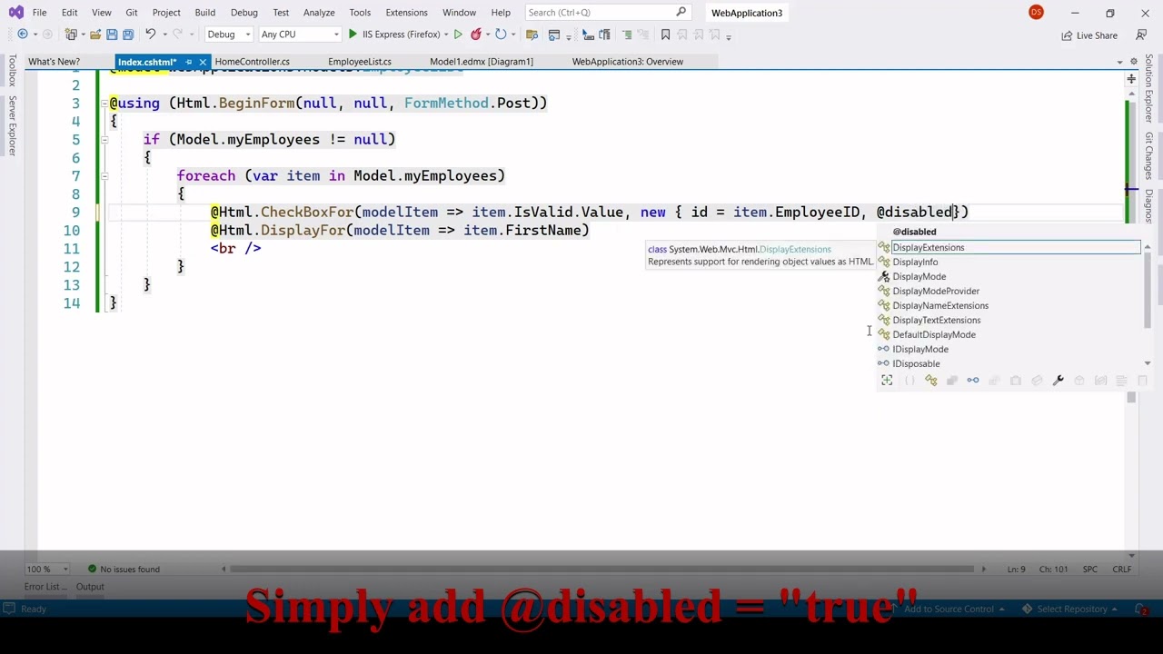Toggle IntelliSense property wrench filter
This screenshot has width=1163, height=654.
1058,381
